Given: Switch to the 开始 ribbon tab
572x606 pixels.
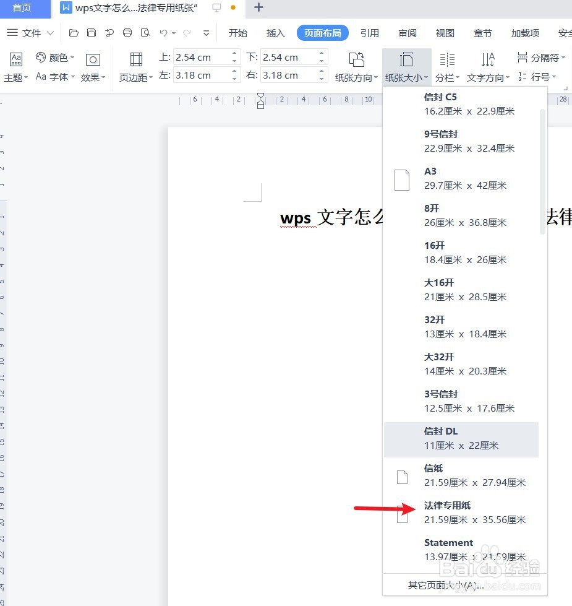Looking at the screenshot, I should (x=237, y=33).
